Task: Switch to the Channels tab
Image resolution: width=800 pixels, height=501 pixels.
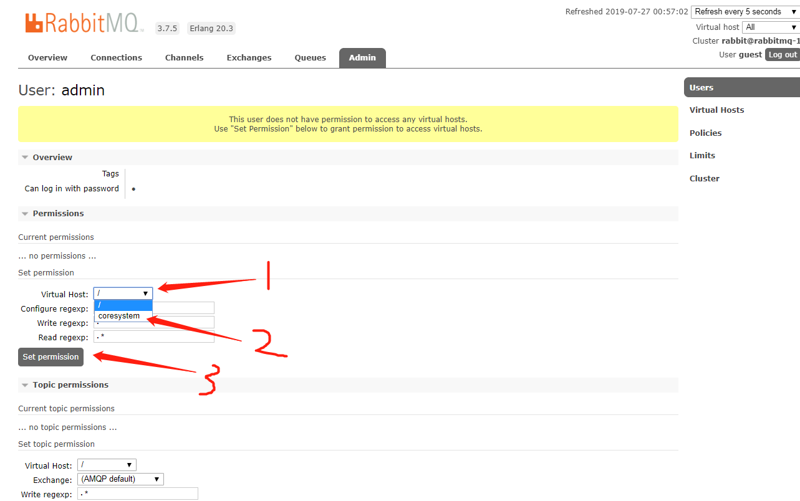Action: click(184, 57)
